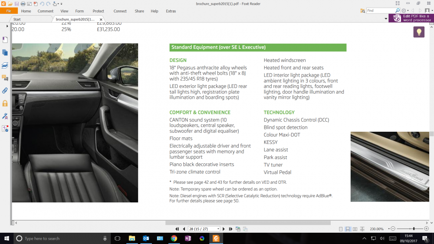Open the Security padlock panel
This screenshot has height=244, width=434.
[5, 103]
